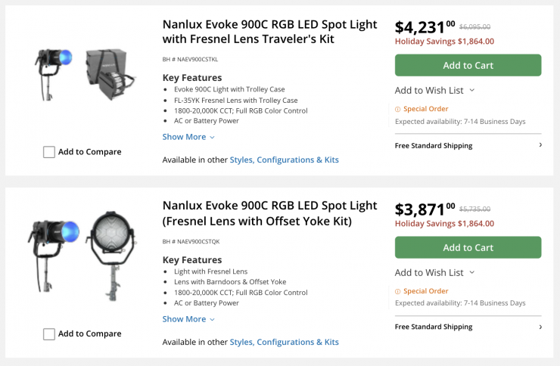Open Styles, Configurations & Kits link for Traveler's Kit
The image size is (560, 366).
click(284, 160)
